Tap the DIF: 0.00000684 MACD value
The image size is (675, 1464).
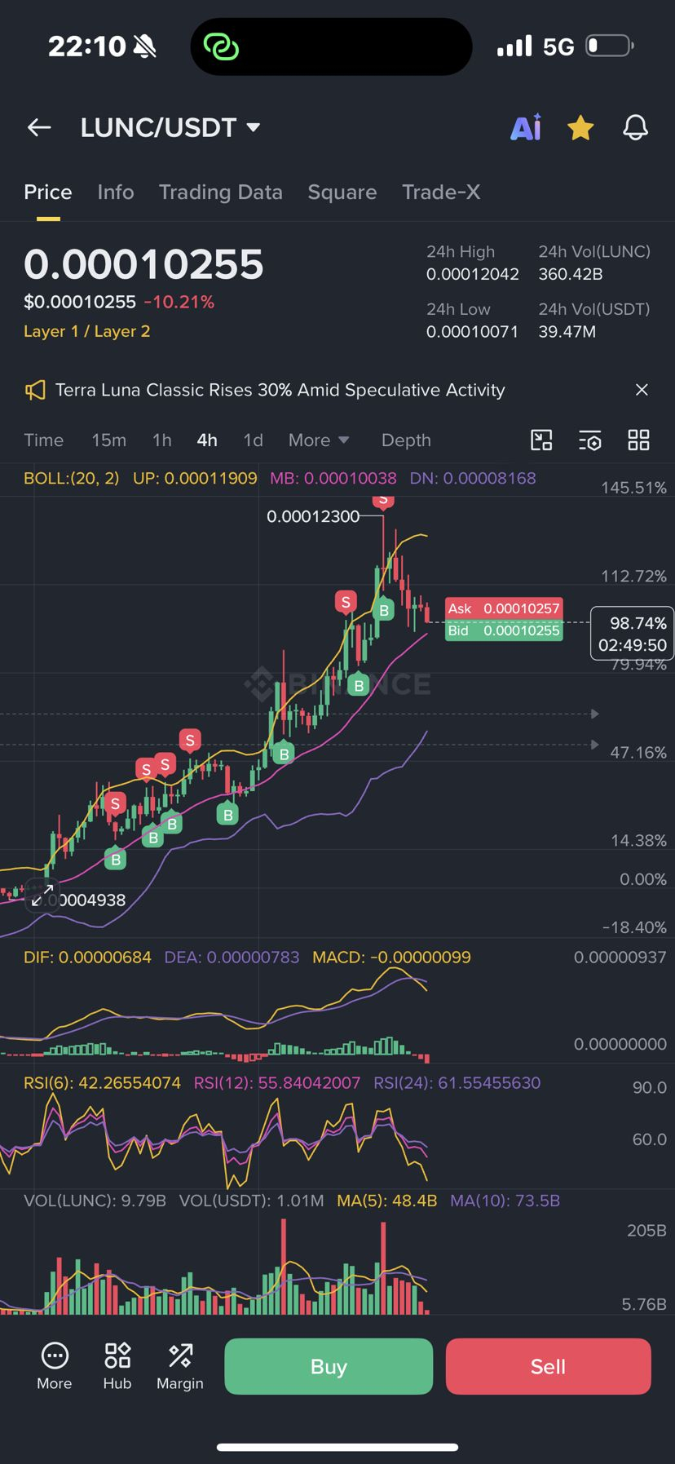point(87,958)
